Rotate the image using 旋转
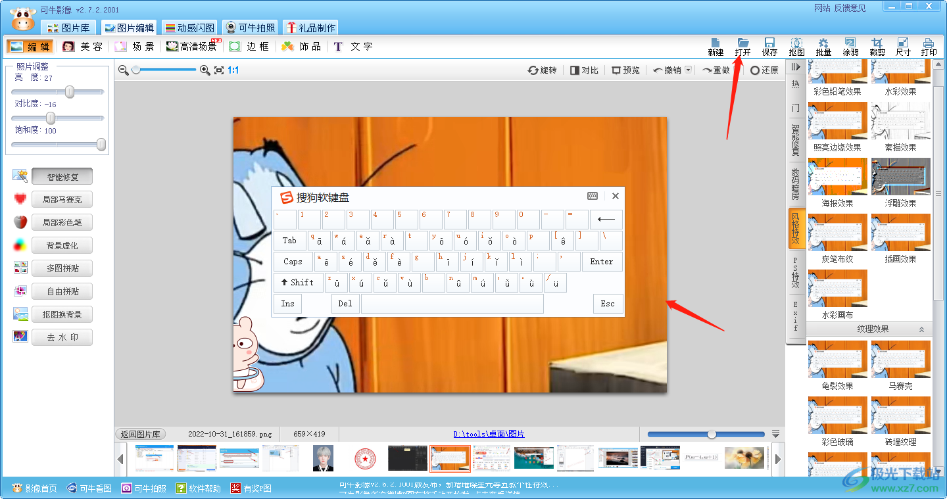Image resolution: width=947 pixels, height=499 pixels. [543, 70]
